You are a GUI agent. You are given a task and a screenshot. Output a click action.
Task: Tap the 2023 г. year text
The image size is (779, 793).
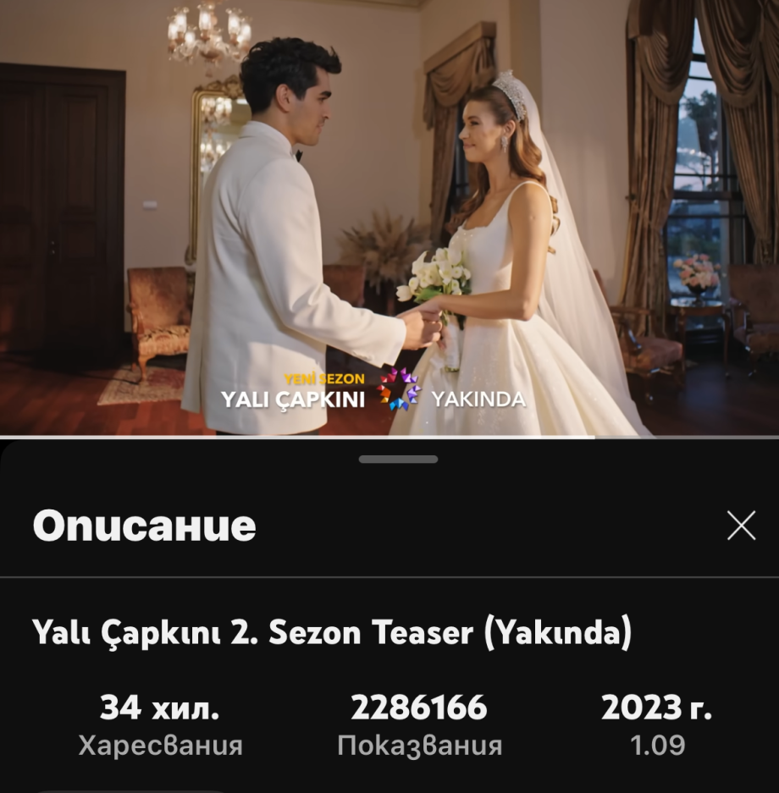656,707
